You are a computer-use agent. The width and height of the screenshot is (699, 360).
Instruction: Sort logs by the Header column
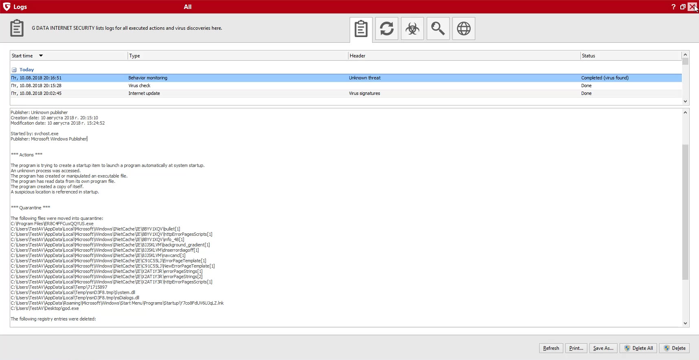464,56
